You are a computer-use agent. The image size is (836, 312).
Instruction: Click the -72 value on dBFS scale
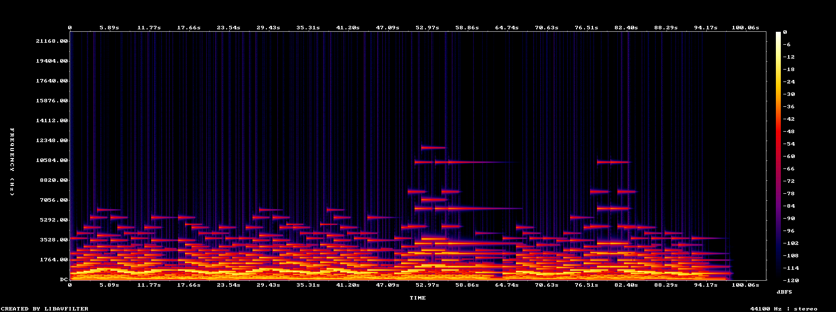tap(788, 181)
